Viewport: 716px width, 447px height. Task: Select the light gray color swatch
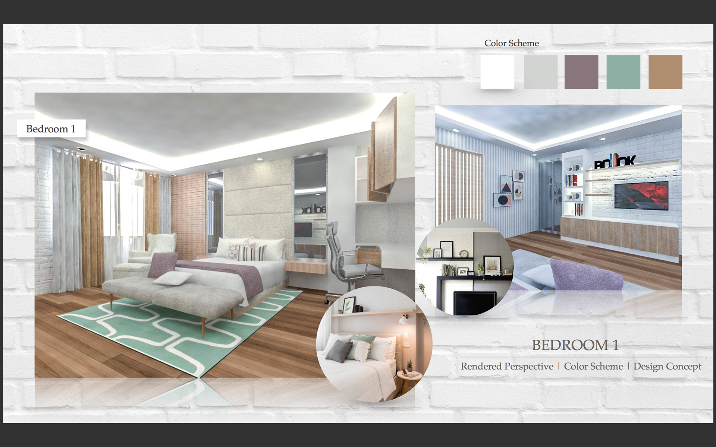(x=540, y=72)
